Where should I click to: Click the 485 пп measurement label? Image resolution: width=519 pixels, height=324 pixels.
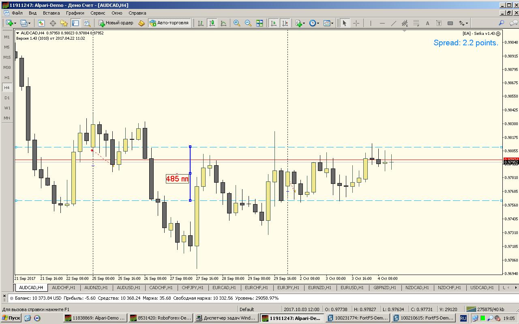click(177, 179)
